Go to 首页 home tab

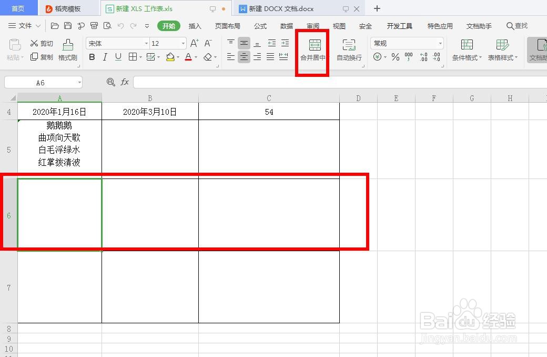(x=18, y=8)
